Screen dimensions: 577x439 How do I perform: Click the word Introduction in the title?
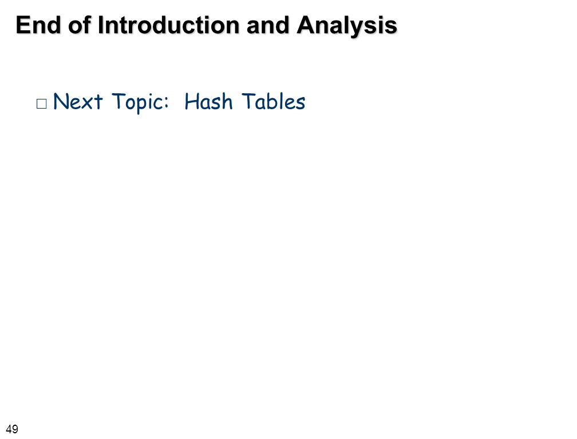point(168,25)
